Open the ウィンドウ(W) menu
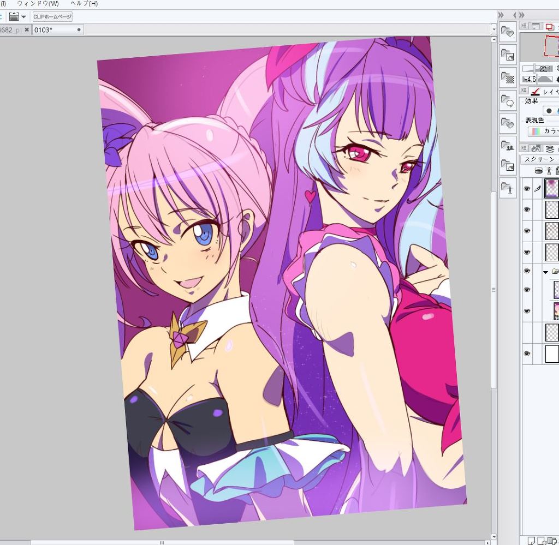Screen dimensions: 559x545 38,4
